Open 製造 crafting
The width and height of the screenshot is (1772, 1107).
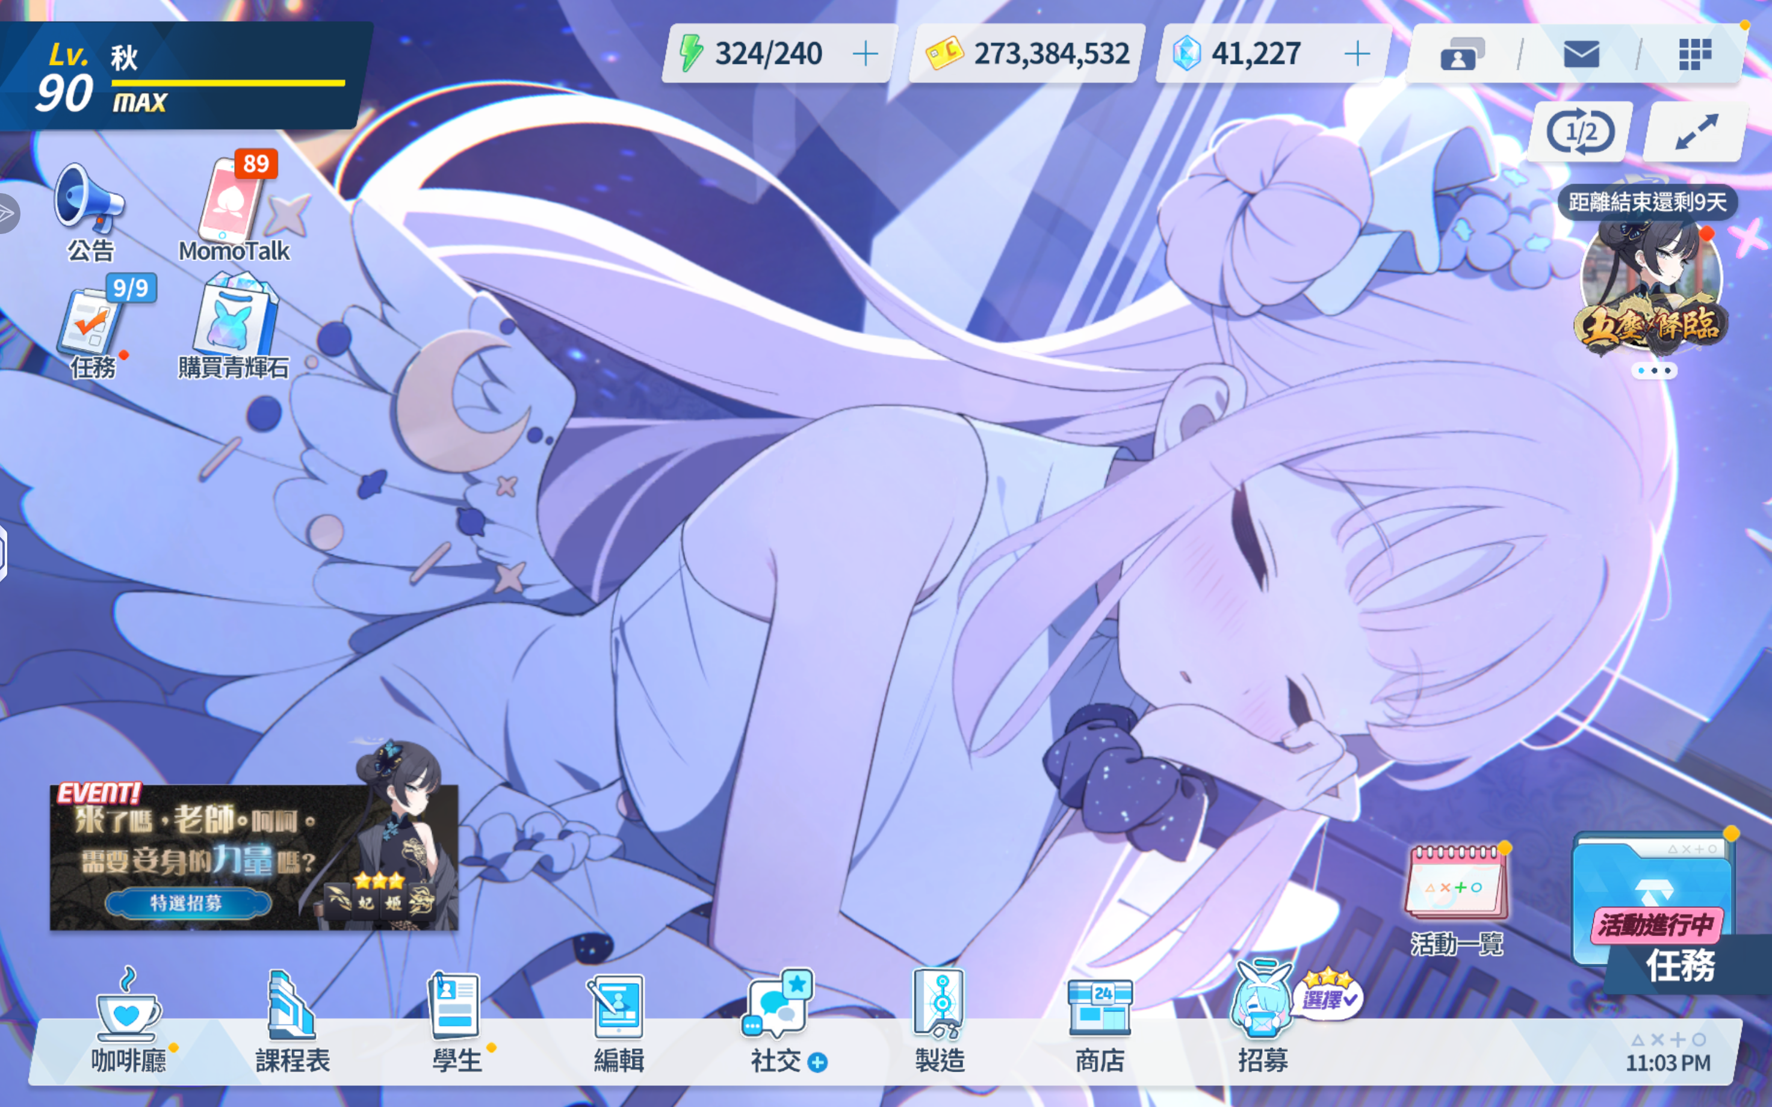point(940,1022)
